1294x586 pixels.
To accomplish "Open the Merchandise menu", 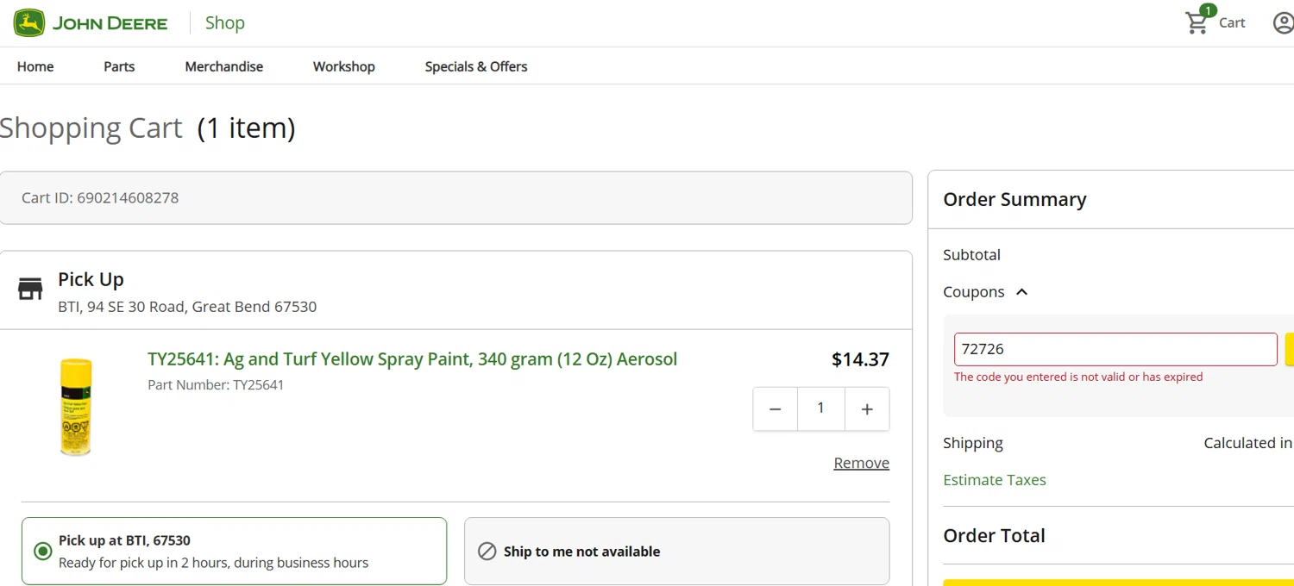I will [x=224, y=66].
